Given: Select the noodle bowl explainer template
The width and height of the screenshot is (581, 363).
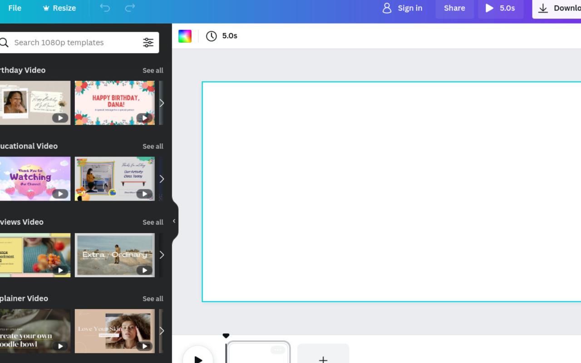Looking at the screenshot, I should [35, 331].
